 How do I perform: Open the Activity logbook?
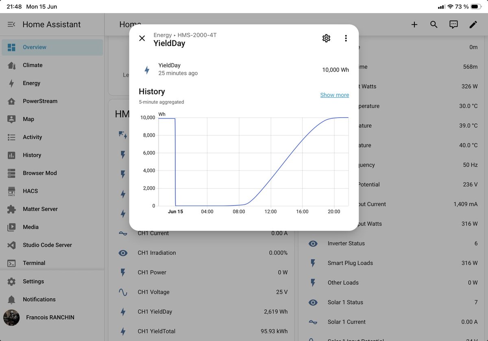[52, 137]
